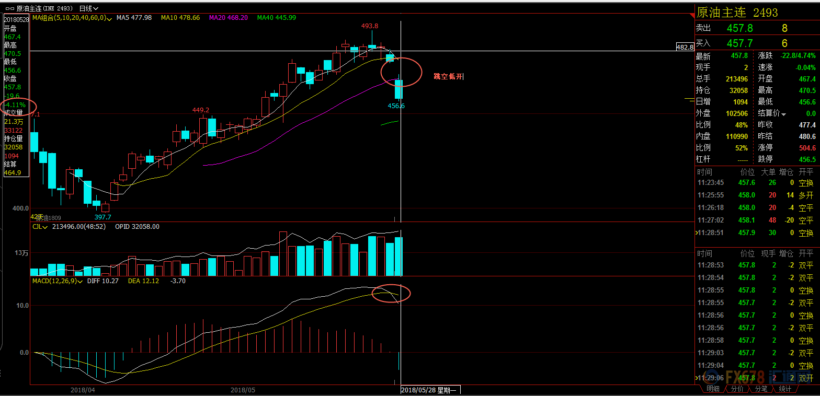Click the OPID 32058.00 value

[x=138, y=227]
